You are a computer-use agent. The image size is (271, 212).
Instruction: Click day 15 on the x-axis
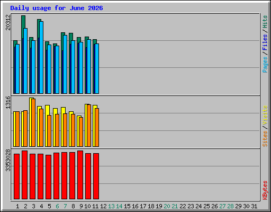127,206
